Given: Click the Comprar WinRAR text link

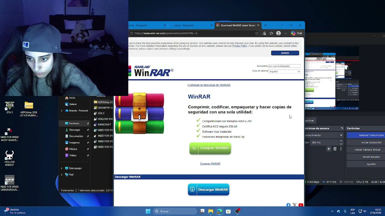Looking at the screenshot, I should coord(210,164).
